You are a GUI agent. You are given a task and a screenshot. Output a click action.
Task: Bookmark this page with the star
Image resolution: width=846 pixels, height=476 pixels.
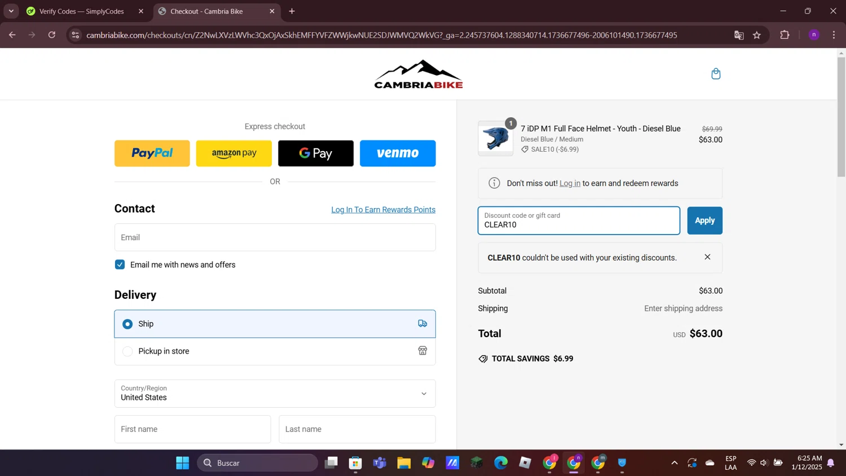pyautogui.click(x=757, y=35)
